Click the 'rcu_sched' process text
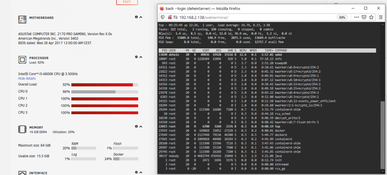Screen dimensions: 387x175 pyautogui.click(x=283, y=114)
